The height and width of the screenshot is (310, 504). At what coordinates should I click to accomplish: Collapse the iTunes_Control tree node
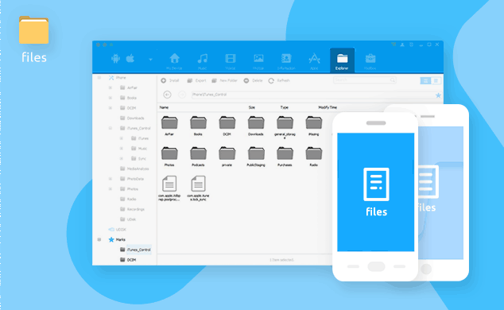(x=110, y=128)
